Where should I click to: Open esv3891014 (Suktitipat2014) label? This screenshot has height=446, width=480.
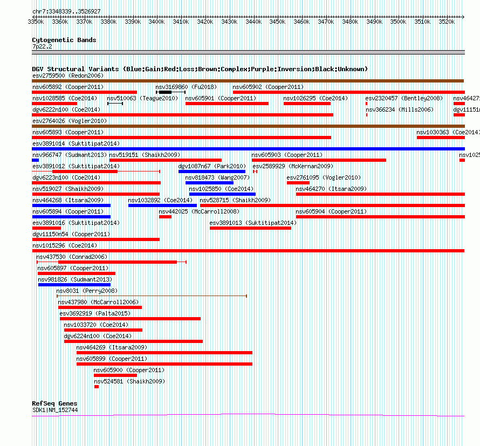[76, 143]
